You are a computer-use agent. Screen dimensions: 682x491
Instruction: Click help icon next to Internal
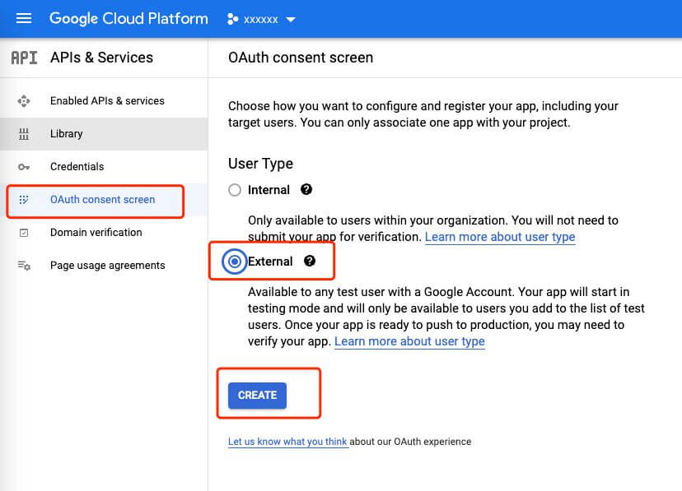coord(306,190)
